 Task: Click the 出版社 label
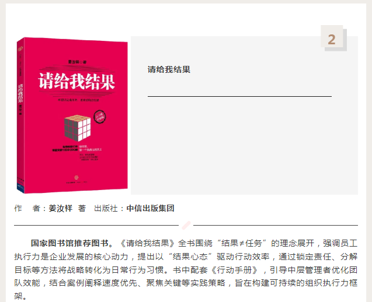[106, 208]
